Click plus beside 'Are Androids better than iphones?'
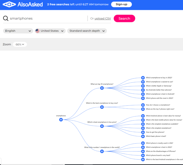The image size is (183, 165). click(x=143, y=90)
